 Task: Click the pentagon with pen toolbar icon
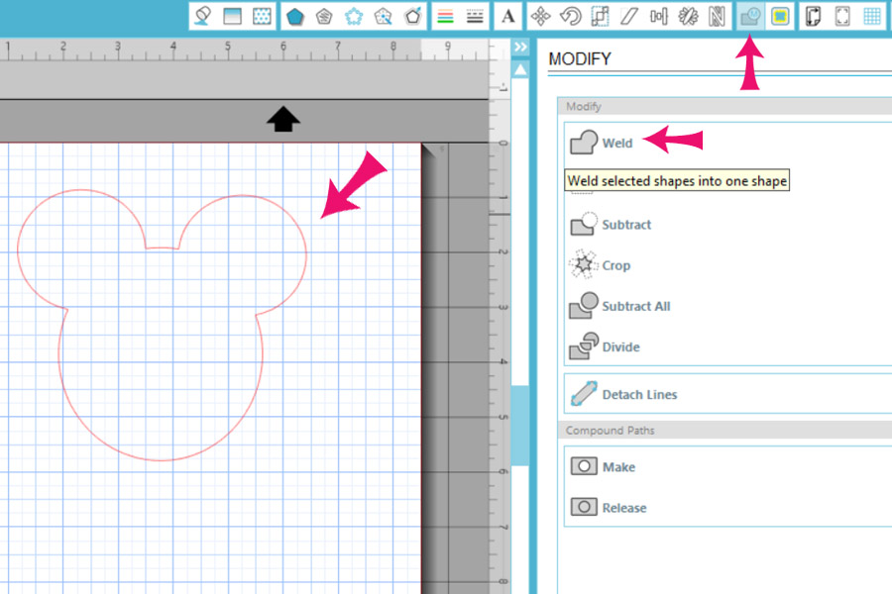coord(413,16)
